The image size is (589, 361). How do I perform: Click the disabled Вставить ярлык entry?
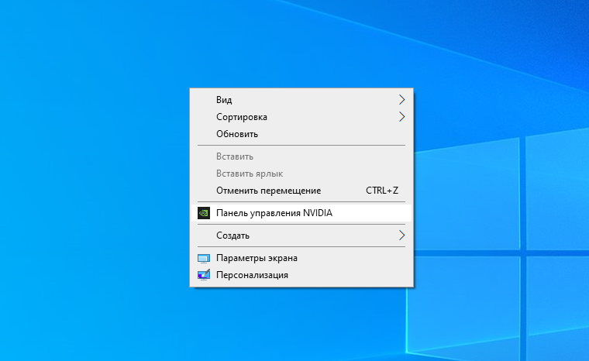click(x=301, y=174)
